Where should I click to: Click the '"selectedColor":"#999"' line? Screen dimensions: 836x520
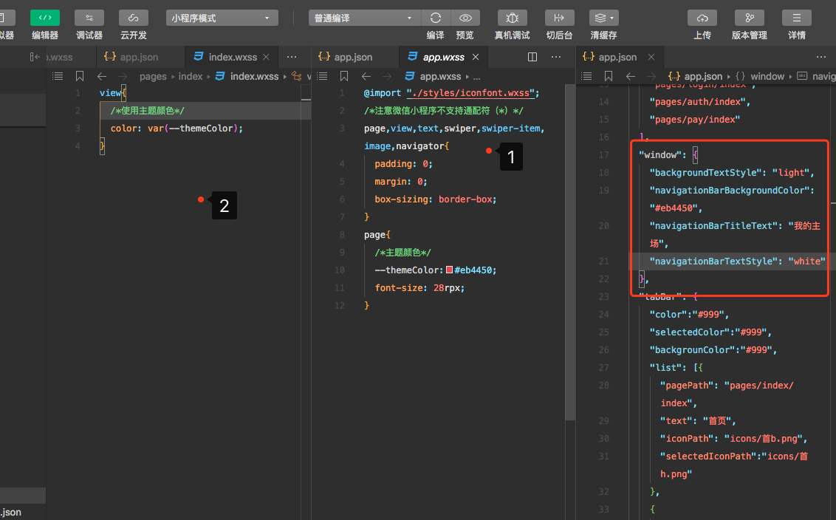(710, 332)
